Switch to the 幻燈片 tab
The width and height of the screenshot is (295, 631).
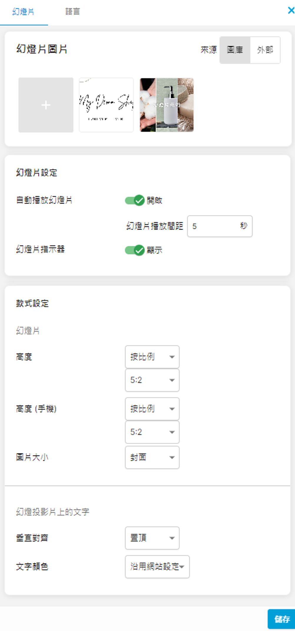click(x=23, y=12)
